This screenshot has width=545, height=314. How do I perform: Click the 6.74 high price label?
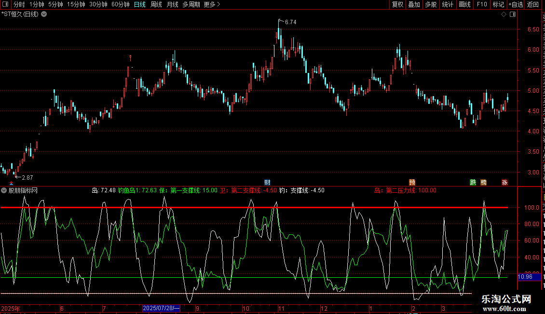[x=290, y=22]
